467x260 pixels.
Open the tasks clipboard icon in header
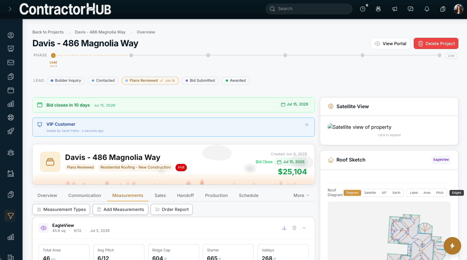tap(443, 9)
